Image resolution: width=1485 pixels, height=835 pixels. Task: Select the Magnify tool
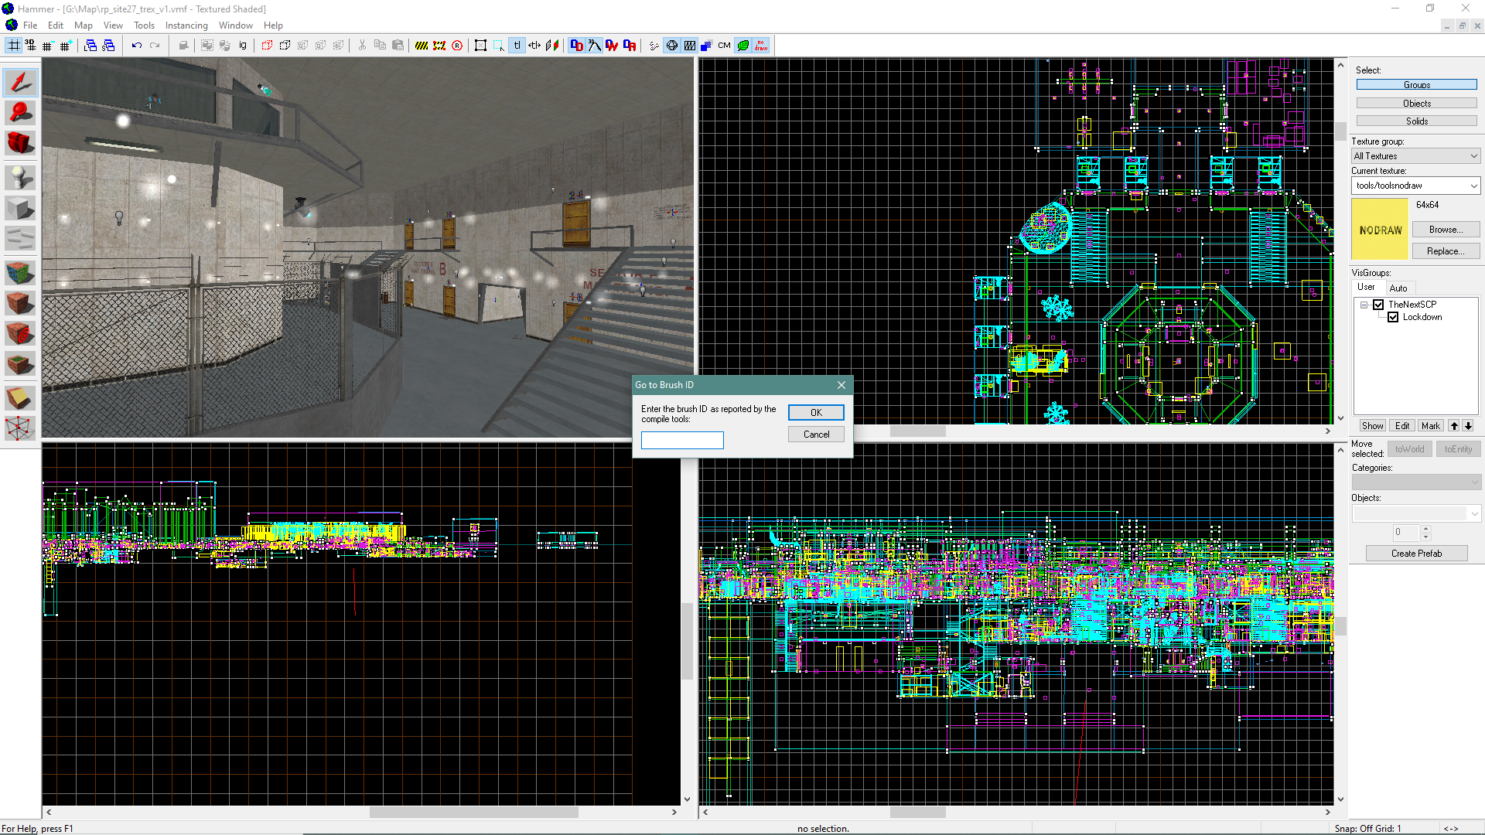point(20,113)
